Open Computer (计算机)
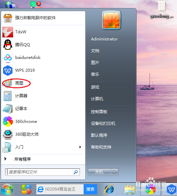Viewport: 177px width, 196px height. click(x=97, y=99)
